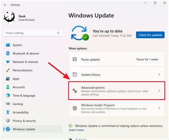Click the Pause updates label

click(x=91, y=60)
